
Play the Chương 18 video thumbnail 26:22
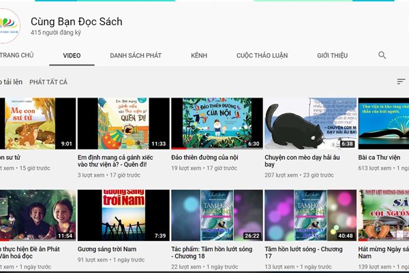217,215
